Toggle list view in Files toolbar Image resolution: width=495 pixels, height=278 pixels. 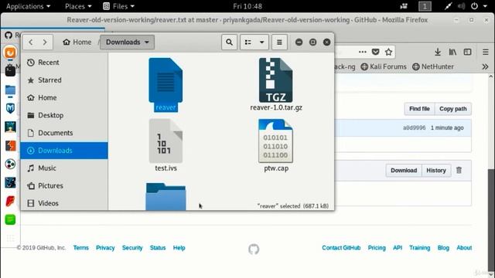248,42
